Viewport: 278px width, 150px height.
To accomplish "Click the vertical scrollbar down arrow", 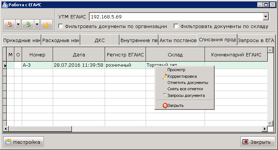I will click(x=270, y=123).
